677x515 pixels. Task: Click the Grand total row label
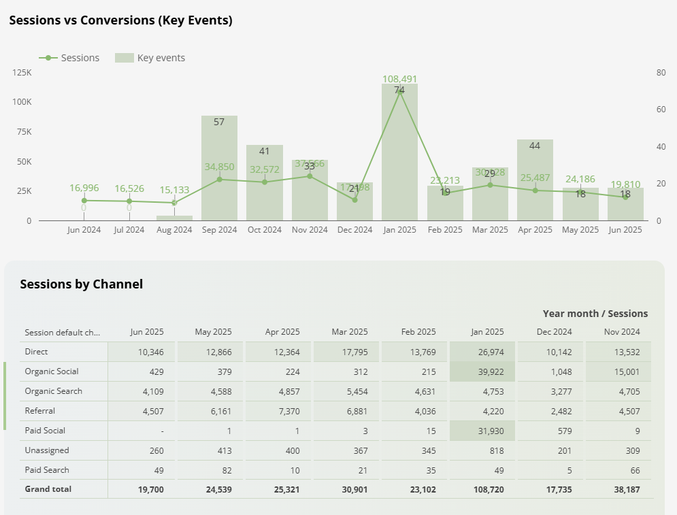[49, 489]
